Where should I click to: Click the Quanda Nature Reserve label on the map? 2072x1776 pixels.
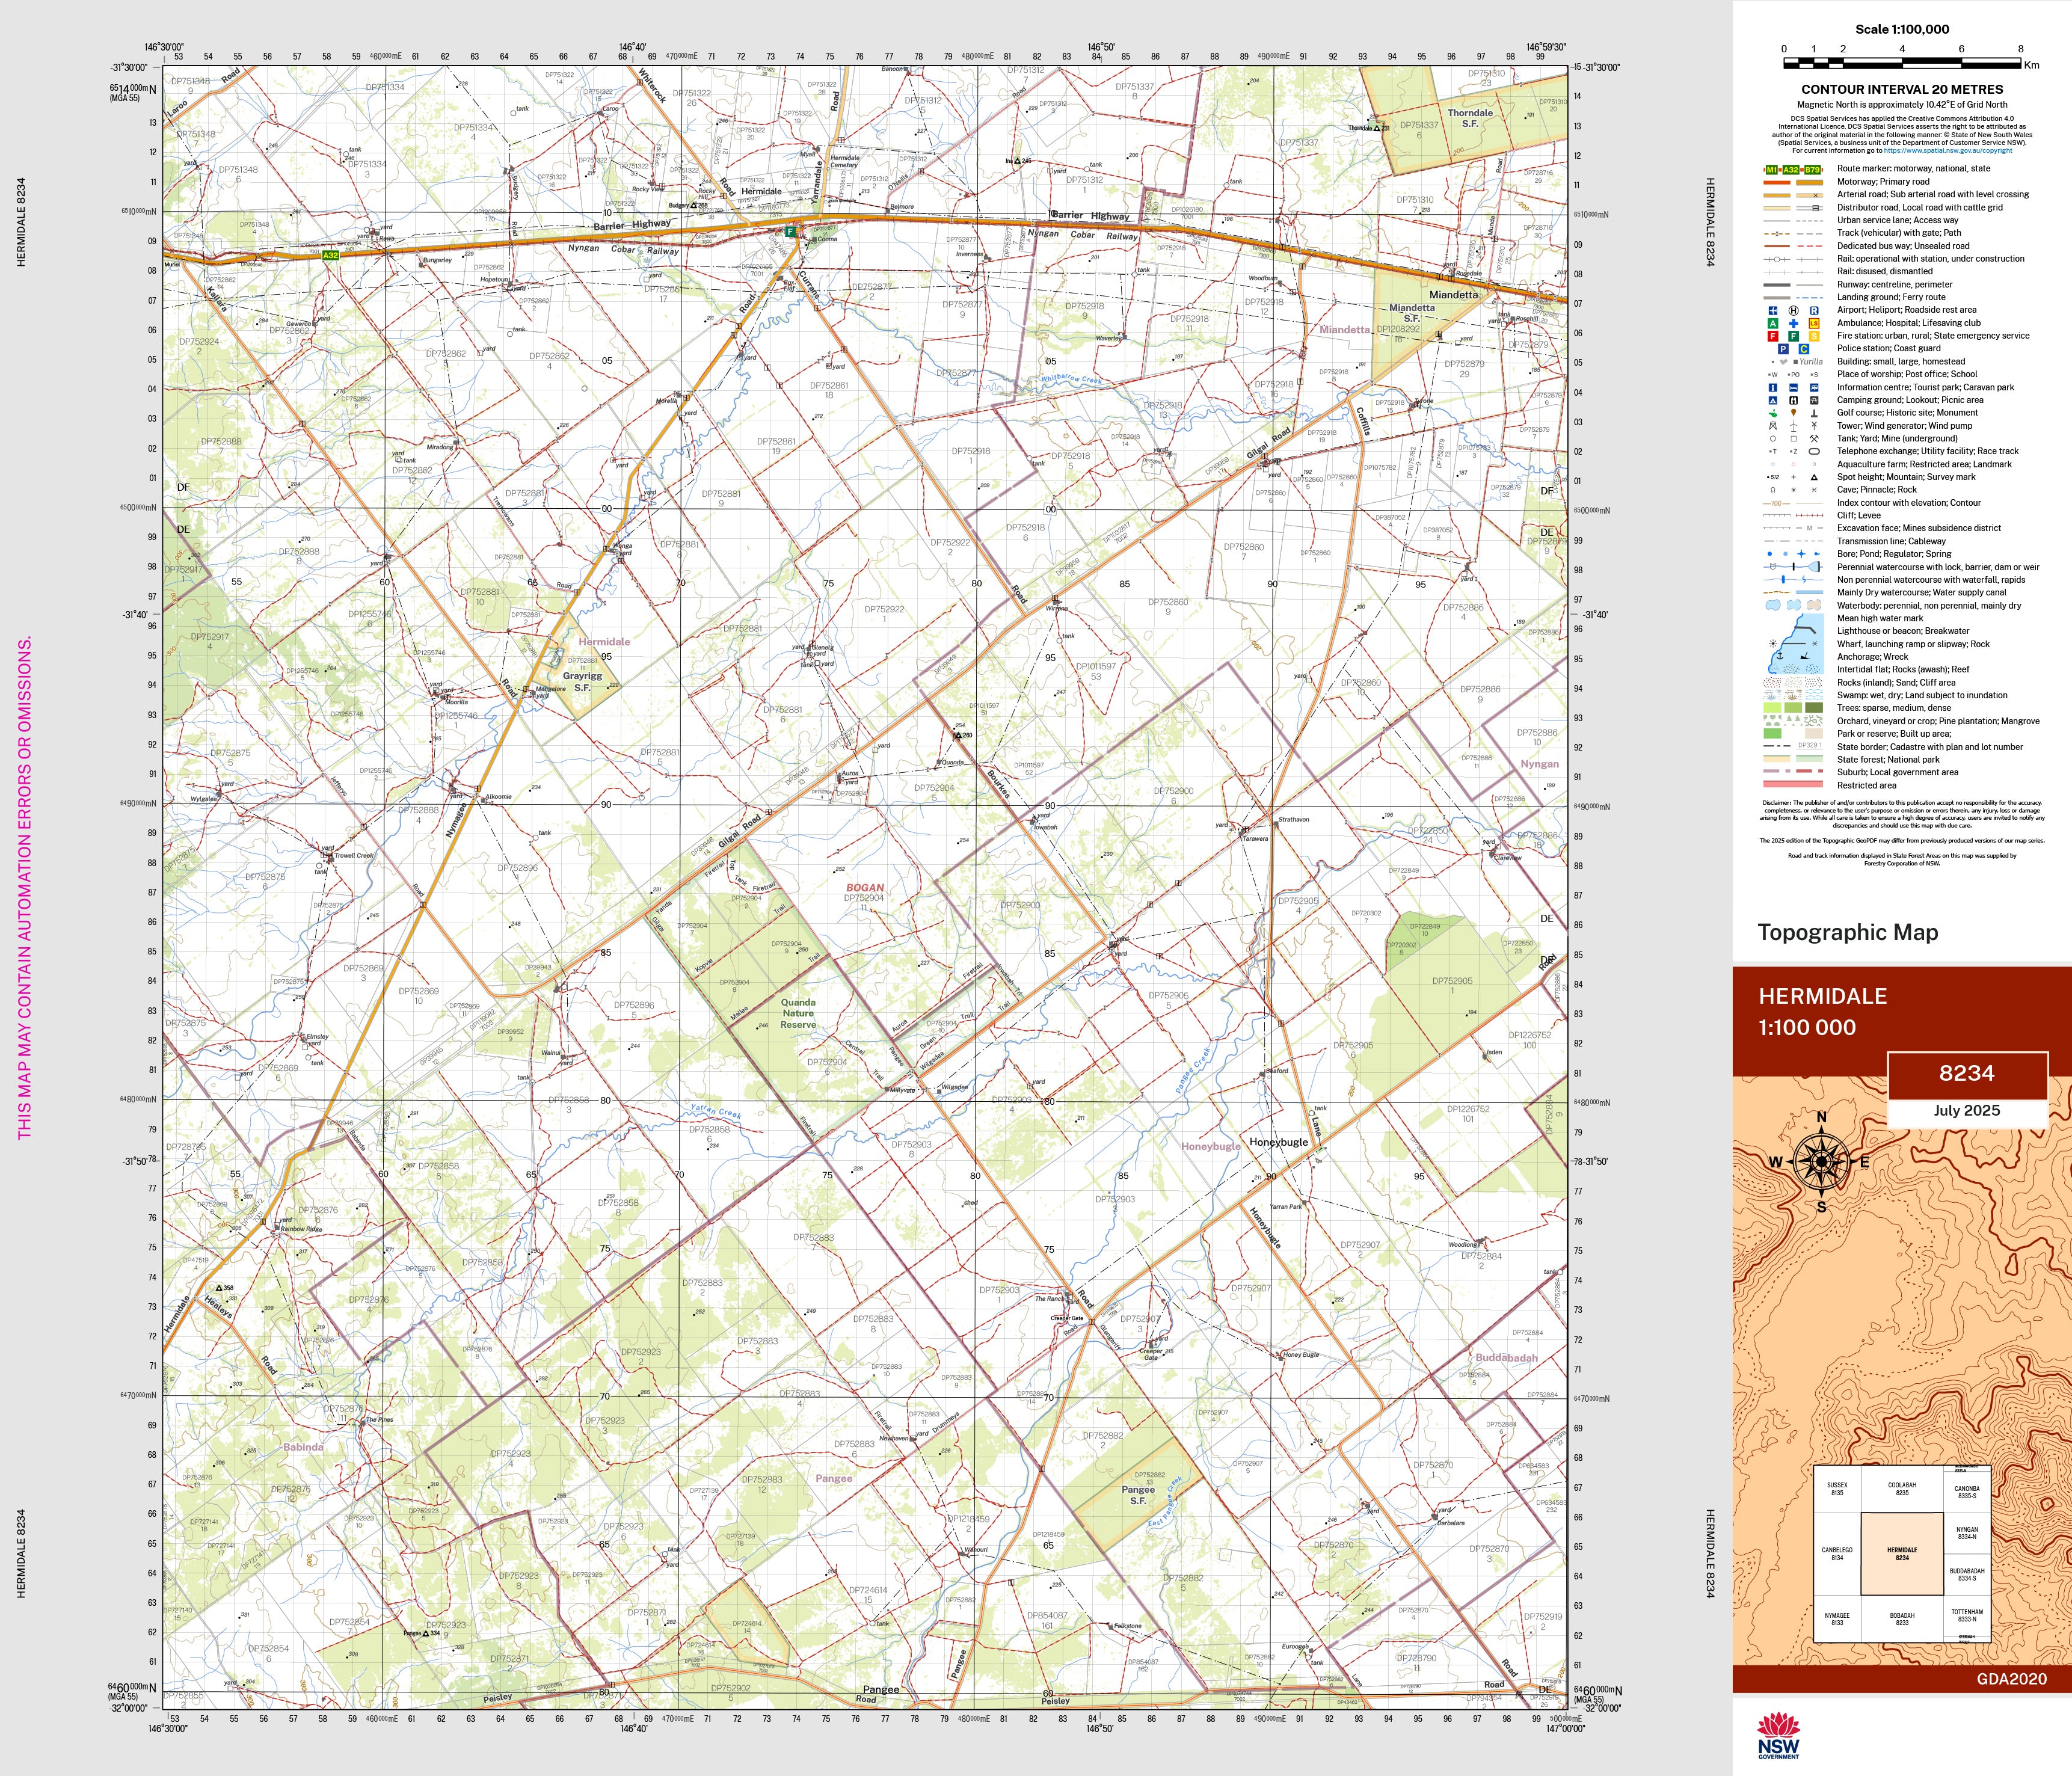click(798, 1012)
